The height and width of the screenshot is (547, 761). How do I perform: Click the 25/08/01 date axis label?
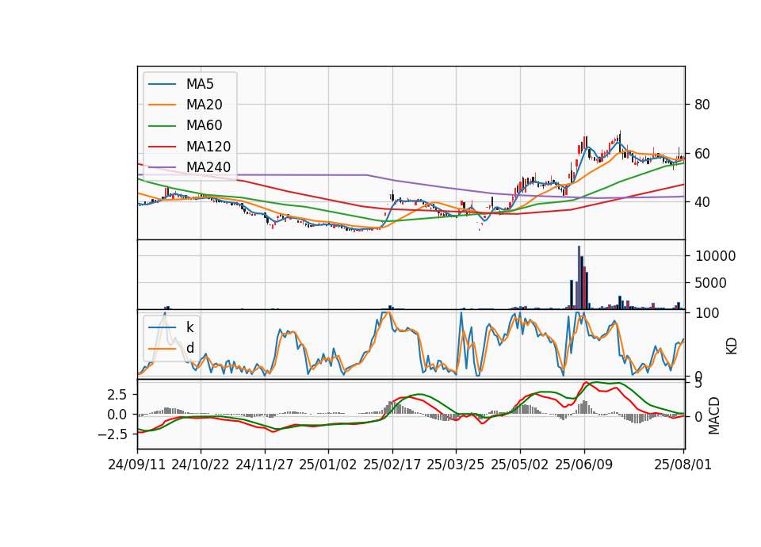[683, 465]
